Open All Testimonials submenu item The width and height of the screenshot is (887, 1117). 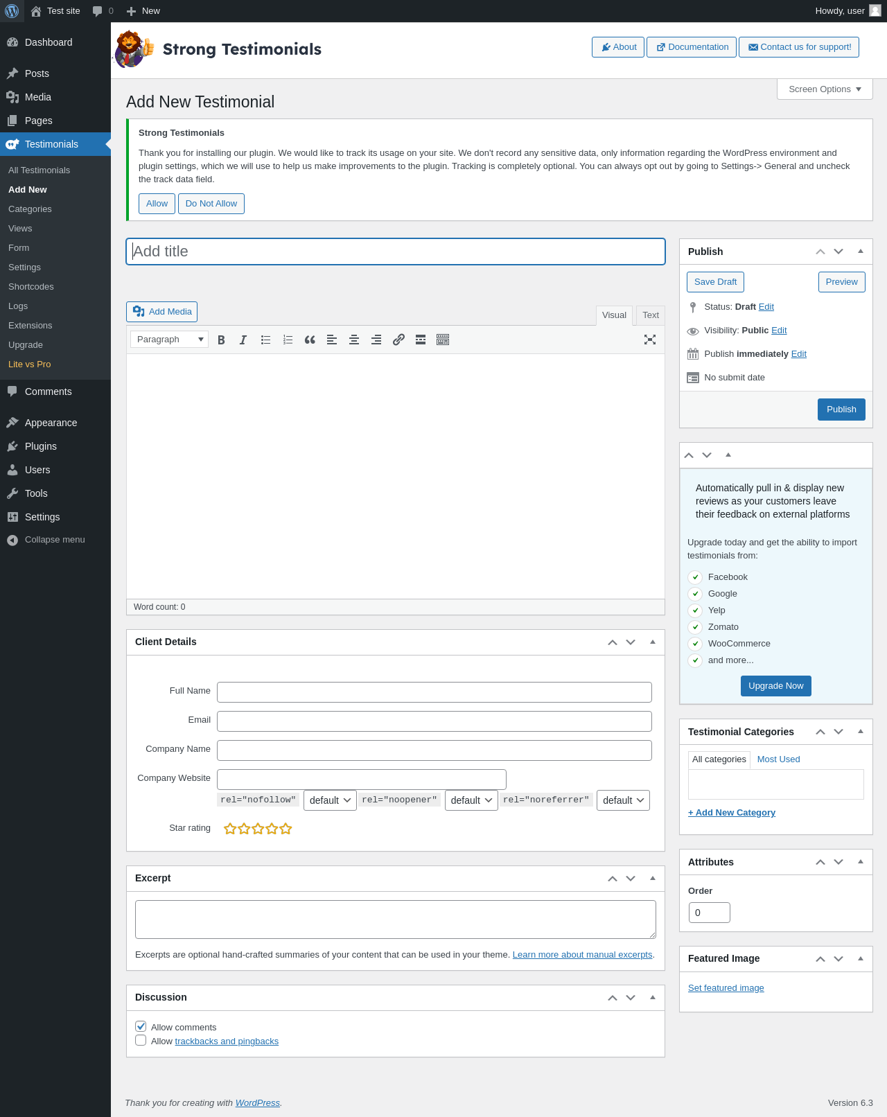pyautogui.click(x=39, y=170)
